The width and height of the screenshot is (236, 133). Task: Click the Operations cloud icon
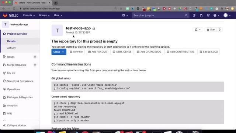4,89
